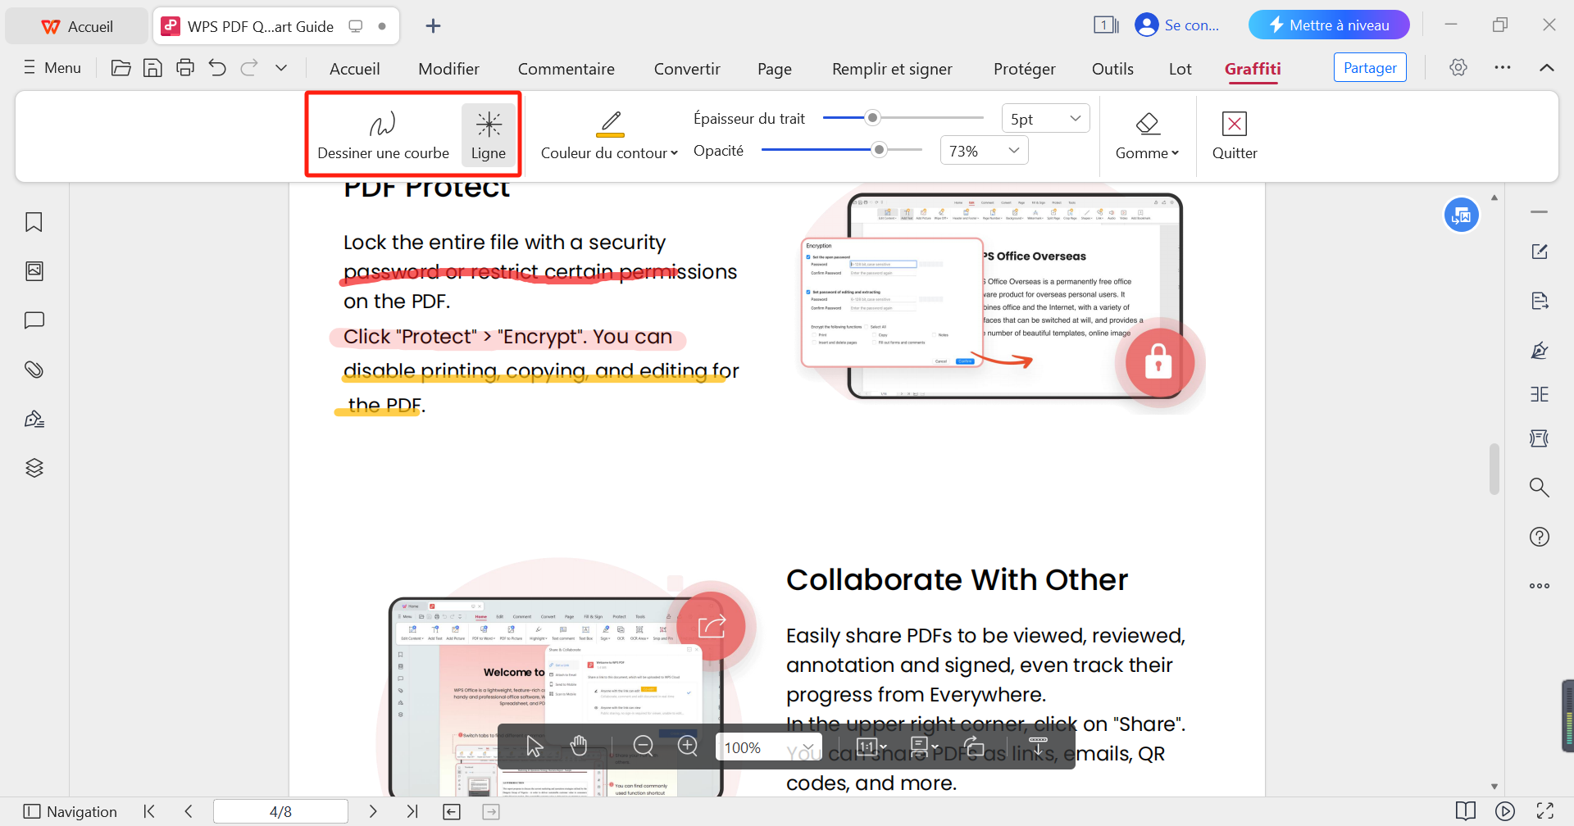This screenshot has height=826, width=1574.
Task: Open the Convertir ribbon tab
Action: (687, 69)
